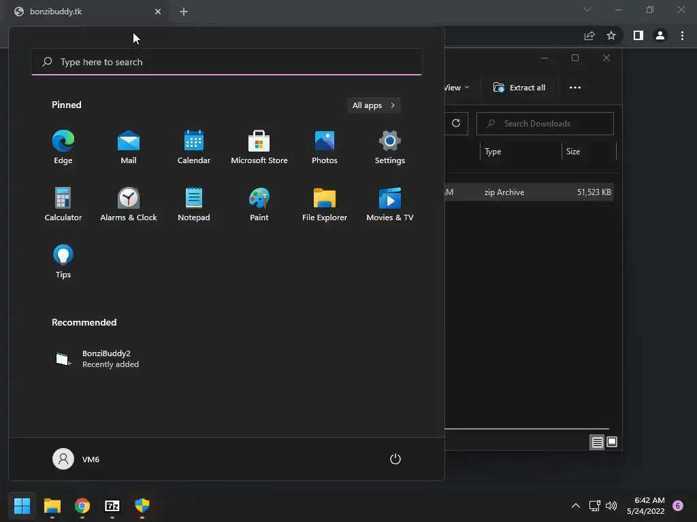
Task: Launch Mail from pinned apps
Action: pos(129,147)
